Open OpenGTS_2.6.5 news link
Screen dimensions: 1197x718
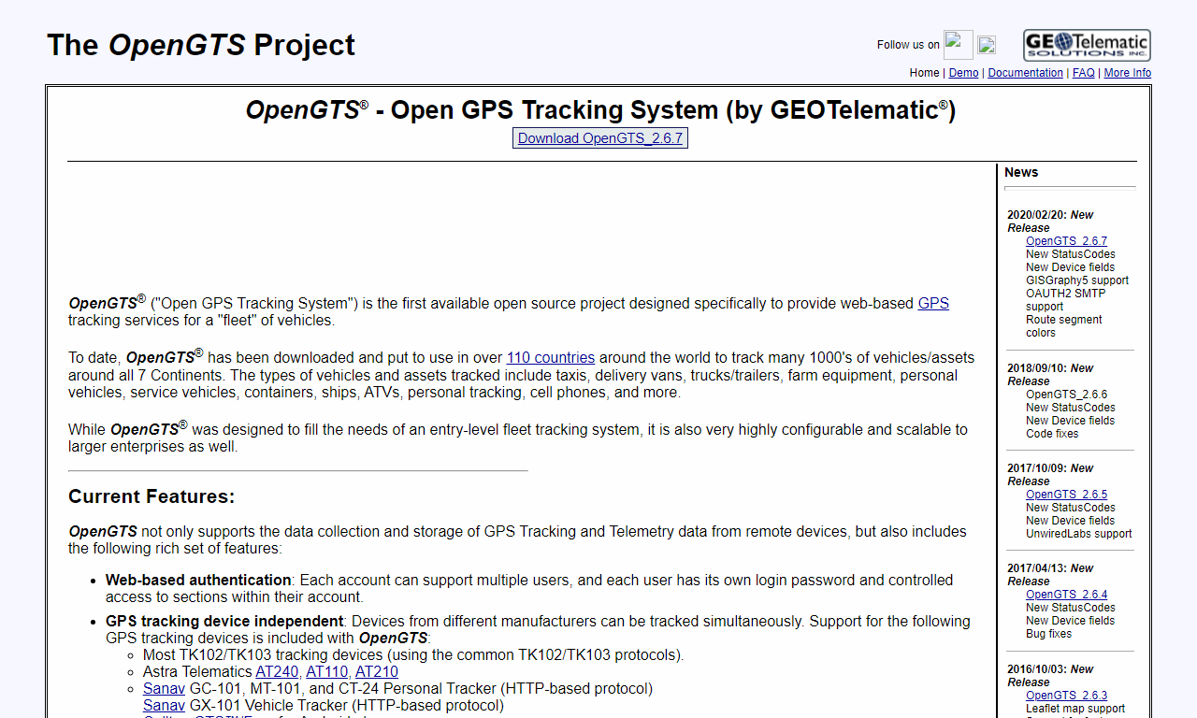tap(1066, 495)
